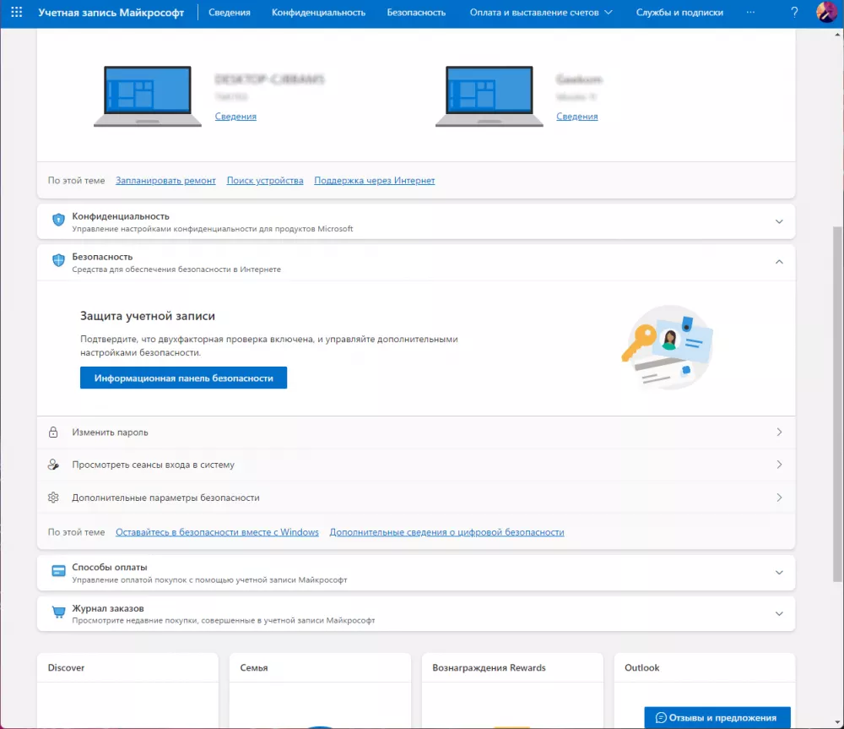Expand the Способы оплаты section chevron

point(779,573)
